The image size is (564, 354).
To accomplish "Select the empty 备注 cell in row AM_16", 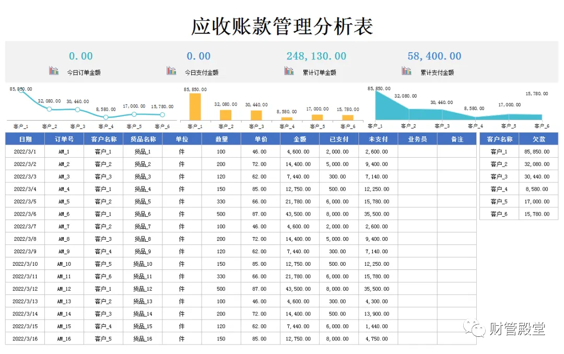I will [x=457, y=339].
